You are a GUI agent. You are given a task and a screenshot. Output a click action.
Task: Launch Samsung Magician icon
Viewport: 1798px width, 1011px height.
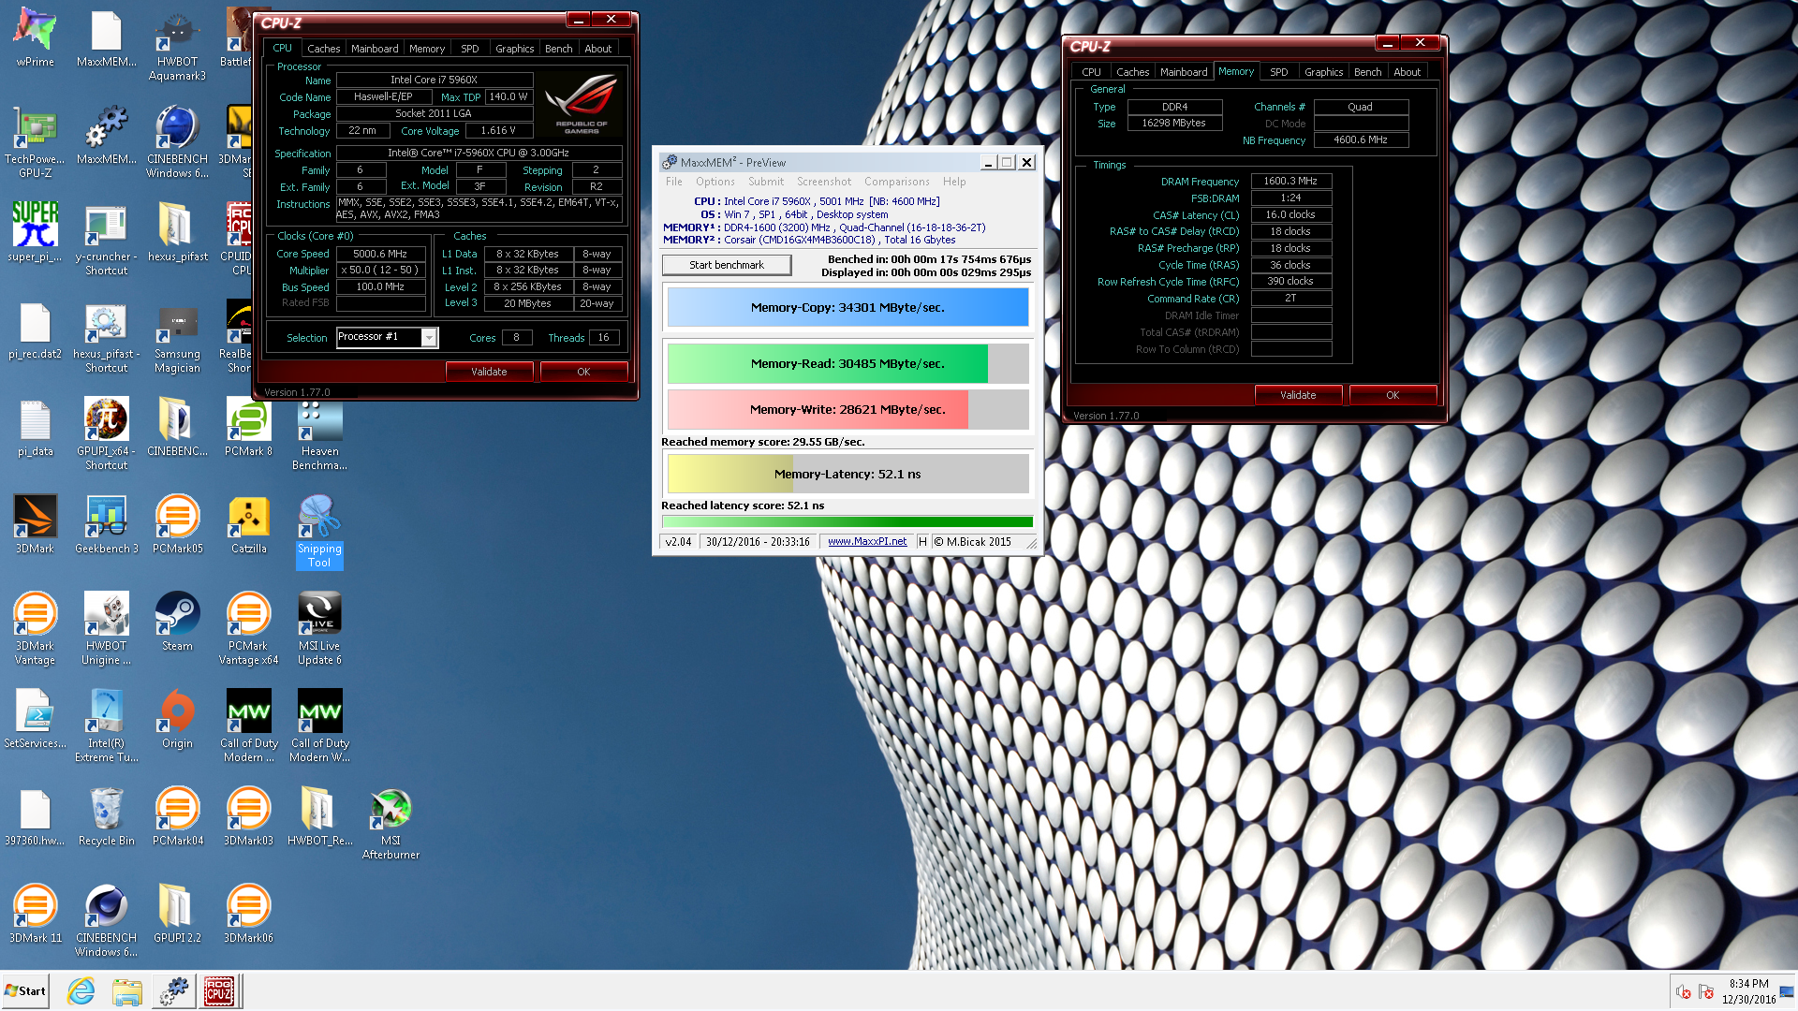click(x=177, y=336)
